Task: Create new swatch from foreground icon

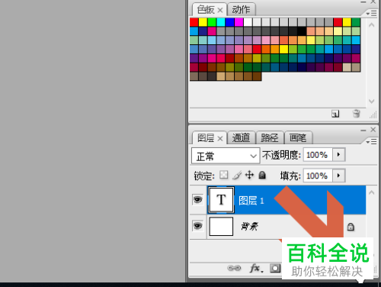Action: 335,114
